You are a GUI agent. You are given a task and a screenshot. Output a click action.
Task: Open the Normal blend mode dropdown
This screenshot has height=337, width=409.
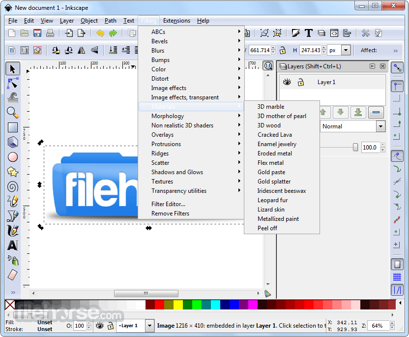(x=380, y=126)
